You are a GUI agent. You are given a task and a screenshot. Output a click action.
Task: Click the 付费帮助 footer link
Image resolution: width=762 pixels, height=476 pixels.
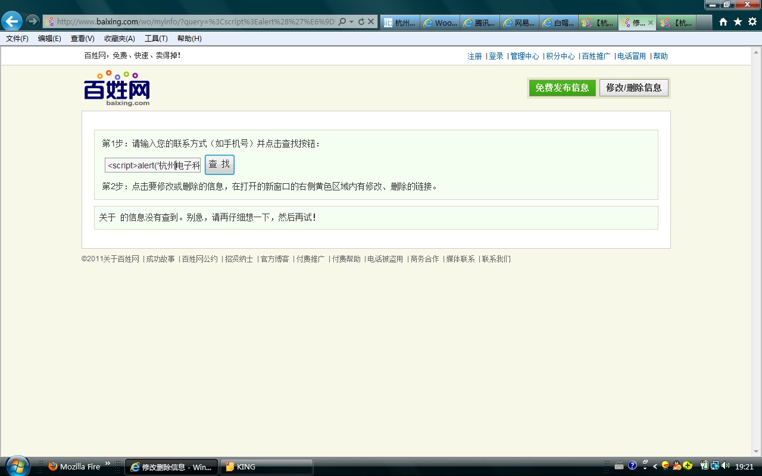click(346, 259)
